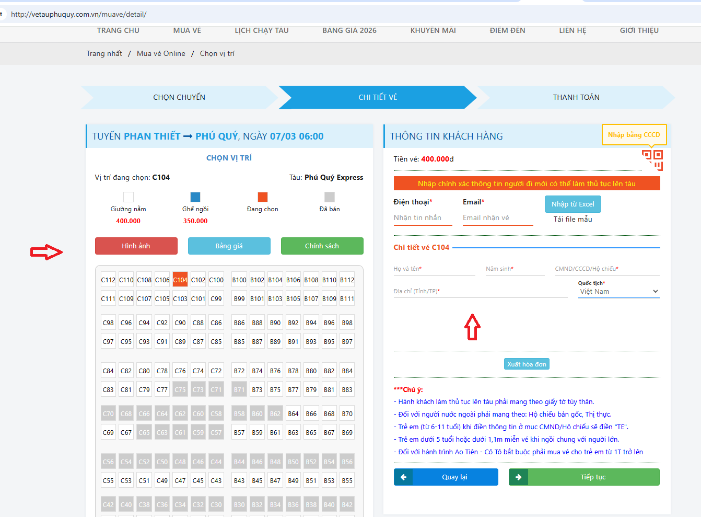Click the Xuất hóa đơn button
Image resolution: width=701 pixels, height=517 pixels.
(x=527, y=364)
